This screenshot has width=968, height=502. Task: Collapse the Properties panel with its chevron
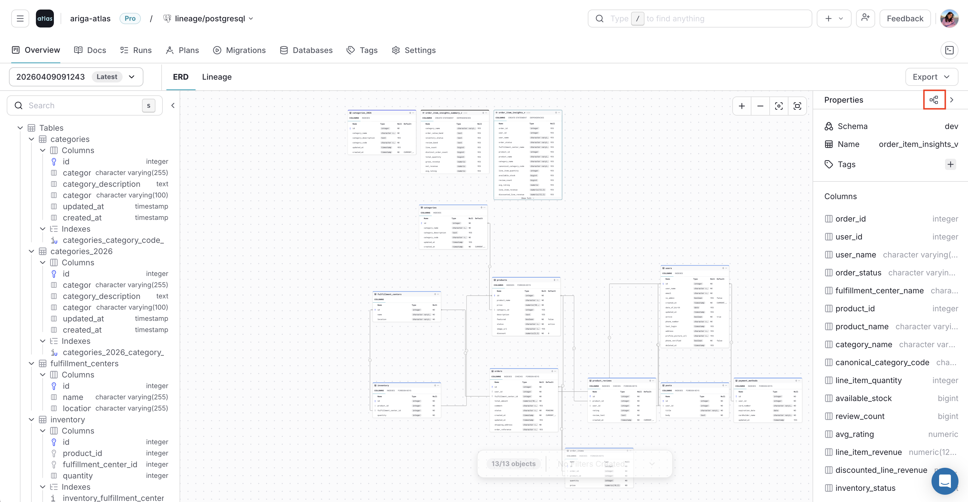tap(952, 100)
